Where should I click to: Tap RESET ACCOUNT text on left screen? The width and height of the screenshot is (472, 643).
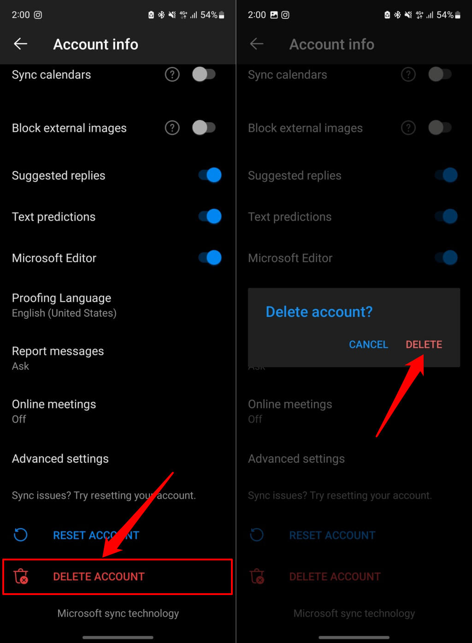(96, 535)
